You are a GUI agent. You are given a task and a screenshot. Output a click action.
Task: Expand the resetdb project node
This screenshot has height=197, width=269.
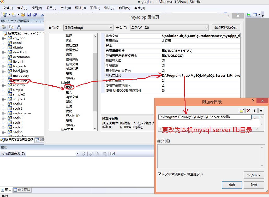click(x=3, y=85)
